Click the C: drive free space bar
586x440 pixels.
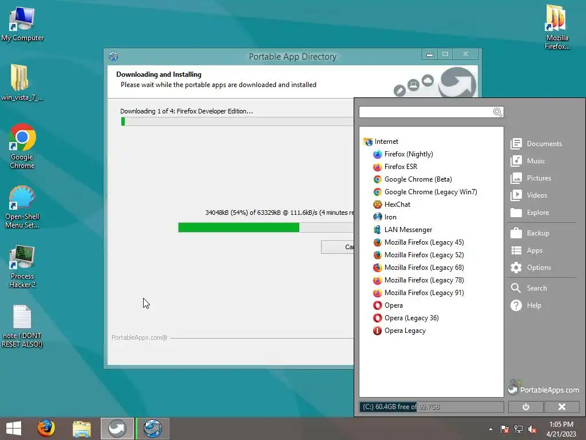coord(431,407)
